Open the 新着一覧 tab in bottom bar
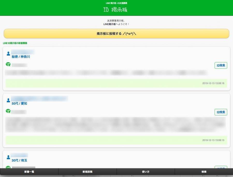 coord(29,172)
